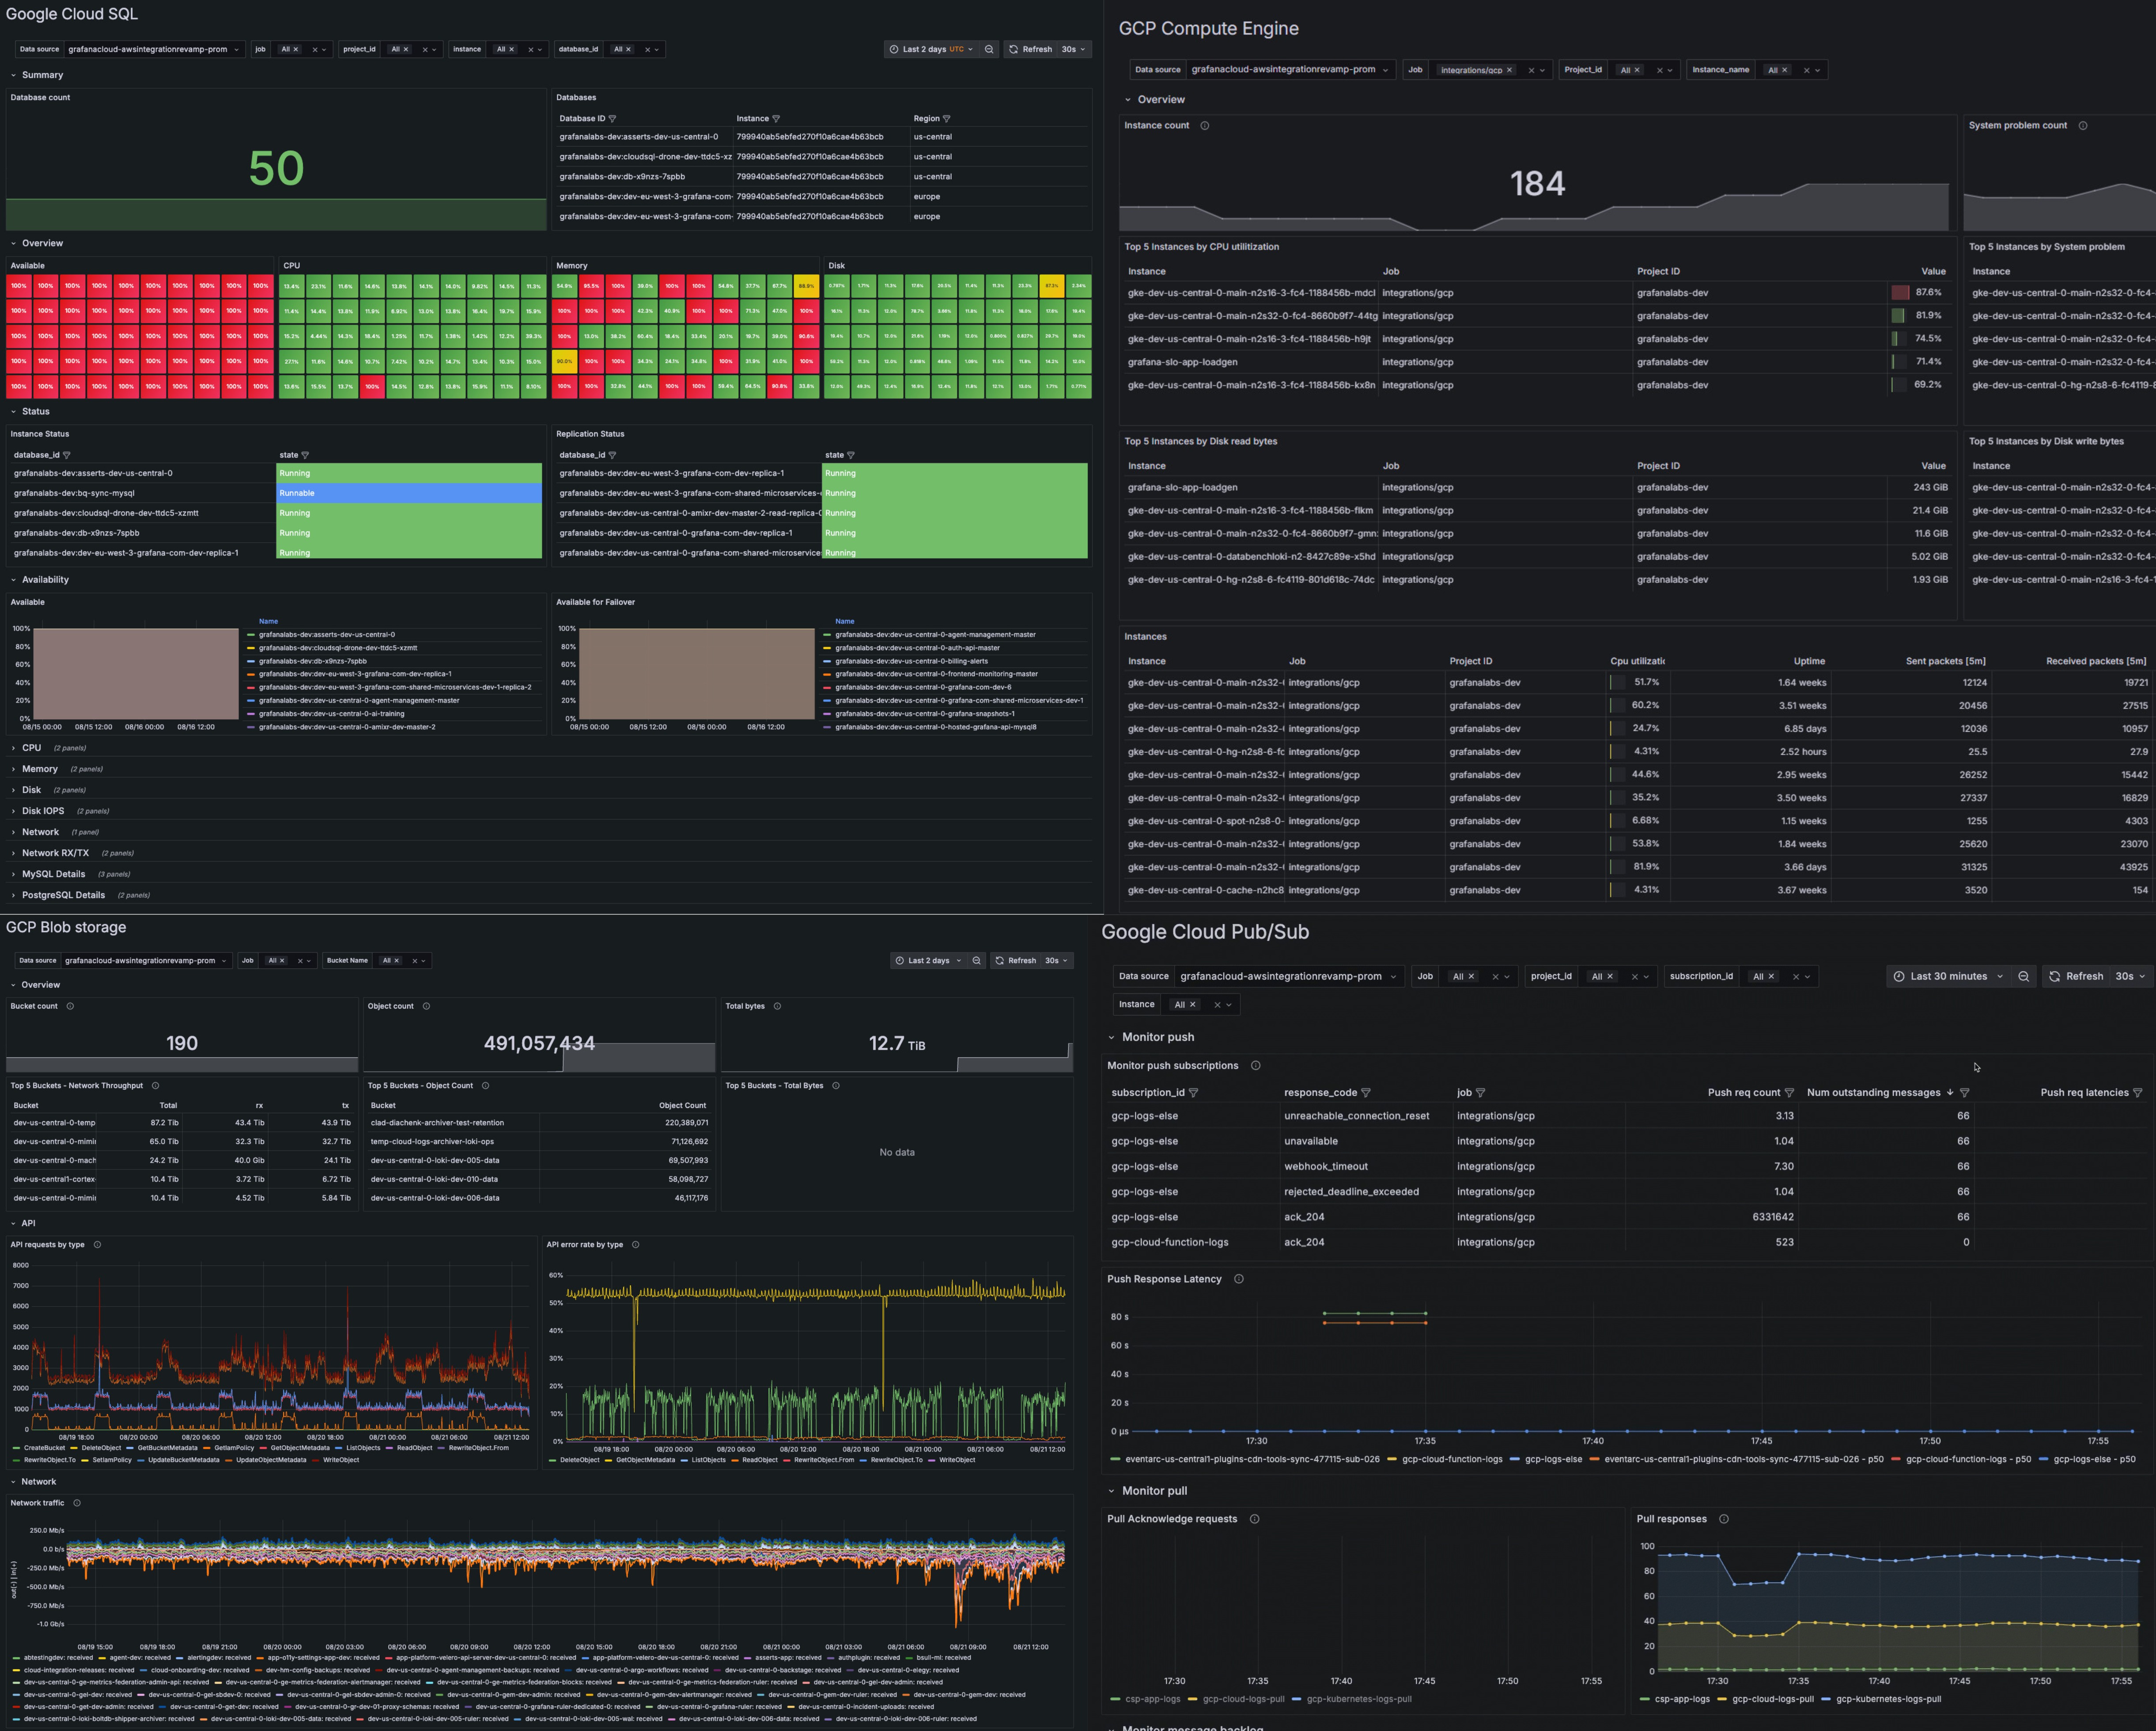Click the zoom-out magnifier icon on GCP Blob storage
Screen dimensions: 2156x1731
point(977,960)
